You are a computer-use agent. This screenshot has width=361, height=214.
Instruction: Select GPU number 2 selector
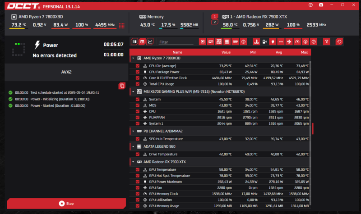215,22
